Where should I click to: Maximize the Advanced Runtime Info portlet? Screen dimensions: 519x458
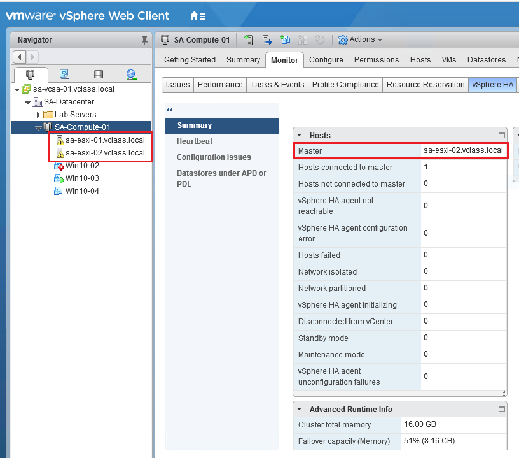(x=502, y=410)
